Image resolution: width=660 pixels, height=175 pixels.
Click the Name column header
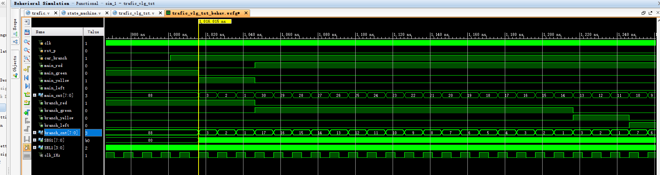[x=57, y=32]
